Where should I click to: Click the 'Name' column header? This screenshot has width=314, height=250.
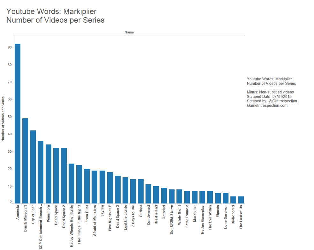(129, 32)
